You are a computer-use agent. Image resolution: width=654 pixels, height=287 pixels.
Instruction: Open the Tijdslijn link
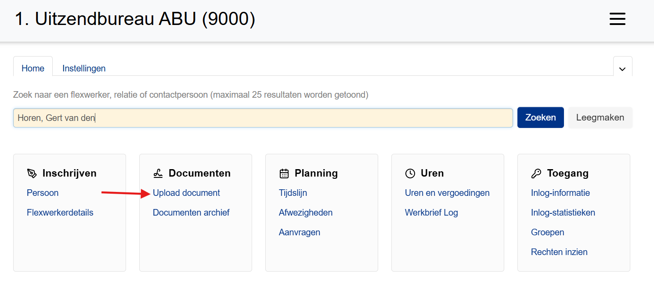click(x=293, y=193)
